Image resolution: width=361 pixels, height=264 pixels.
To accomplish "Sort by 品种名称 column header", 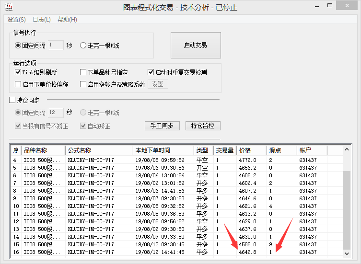I will click(x=43, y=150).
